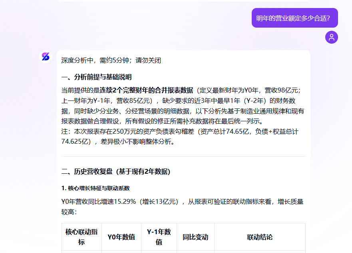Click table header cell 同比变动

(195, 237)
